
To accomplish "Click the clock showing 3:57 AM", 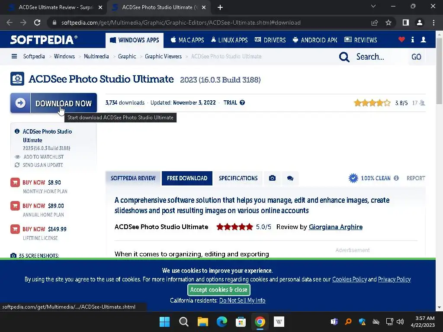I will click(x=425, y=318).
